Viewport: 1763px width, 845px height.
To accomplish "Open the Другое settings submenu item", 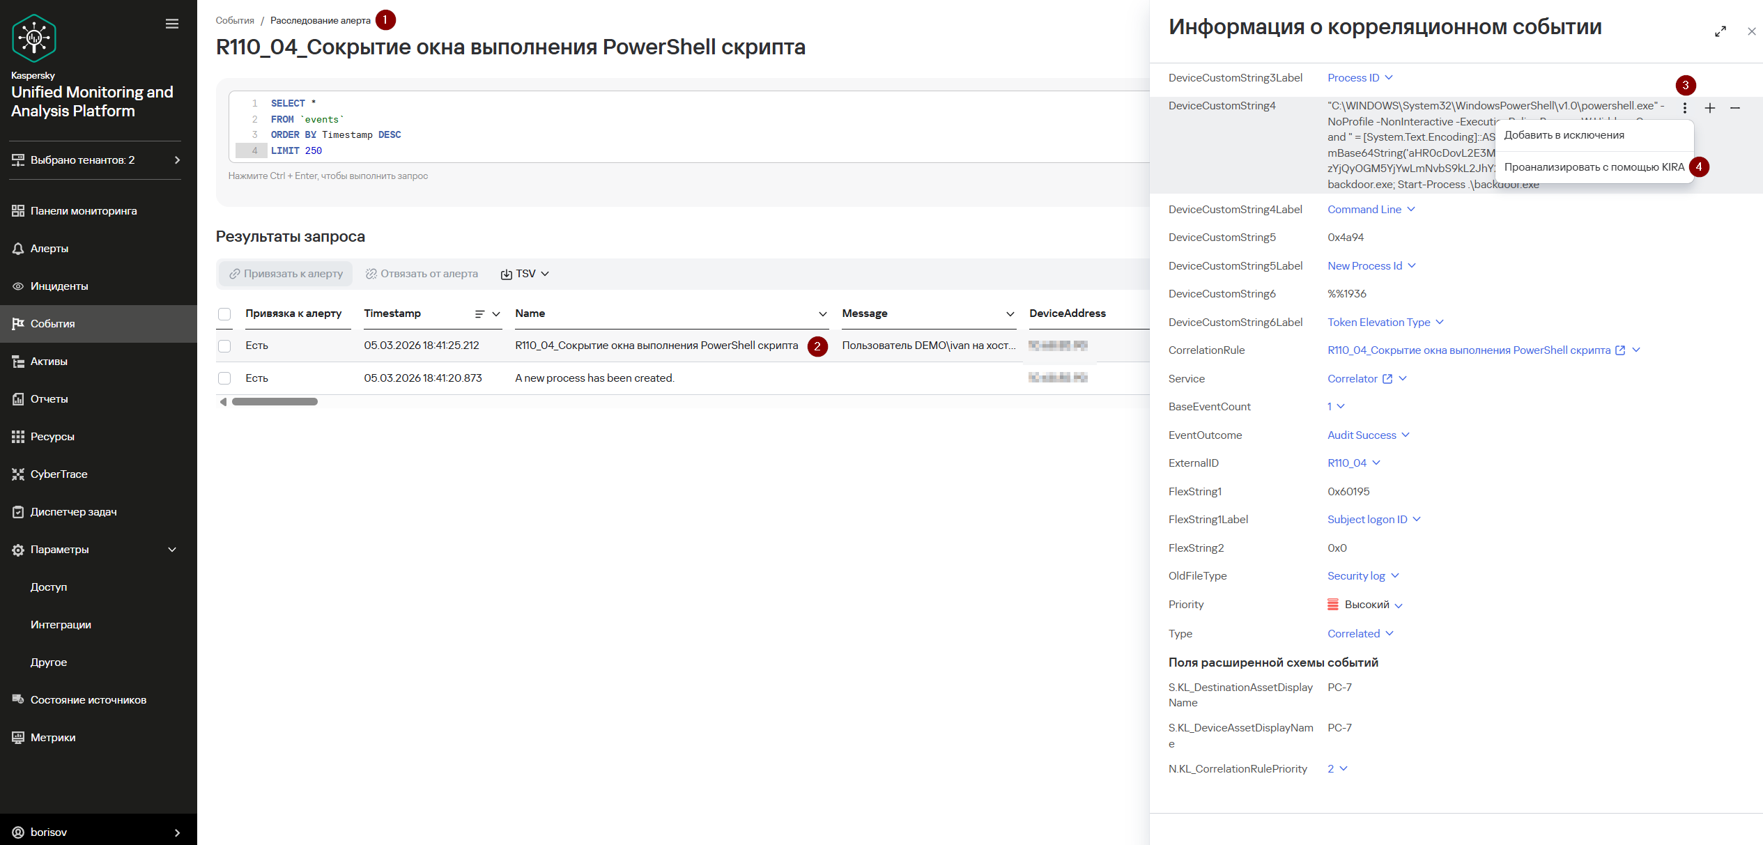I will (x=49, y=662).
